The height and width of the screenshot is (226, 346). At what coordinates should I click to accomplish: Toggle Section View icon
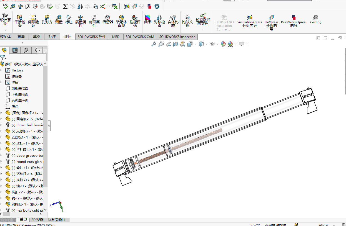coord(175,44)
